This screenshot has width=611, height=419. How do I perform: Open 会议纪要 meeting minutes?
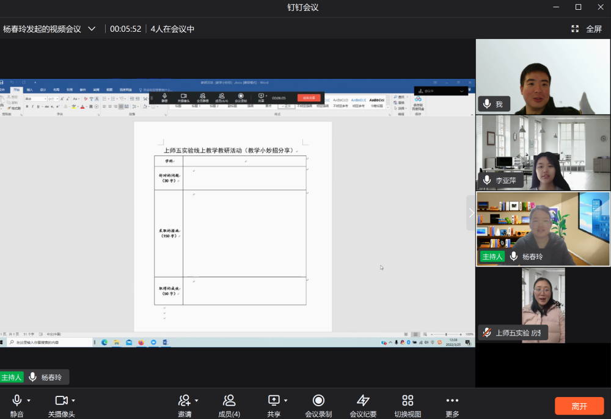coord(363,405)
